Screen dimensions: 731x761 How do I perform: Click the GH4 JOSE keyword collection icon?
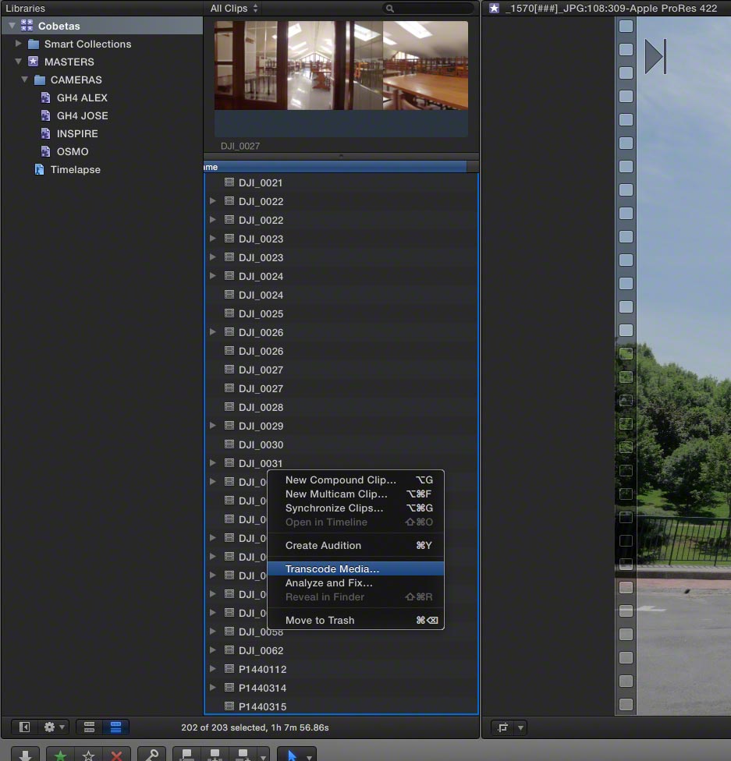point(46,115)
